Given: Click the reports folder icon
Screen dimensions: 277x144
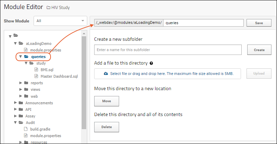Looking at the screenshot, I should (26, 83).
